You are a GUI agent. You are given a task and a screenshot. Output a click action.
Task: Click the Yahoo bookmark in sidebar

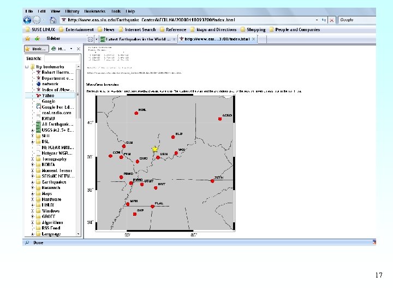[48, 95]
